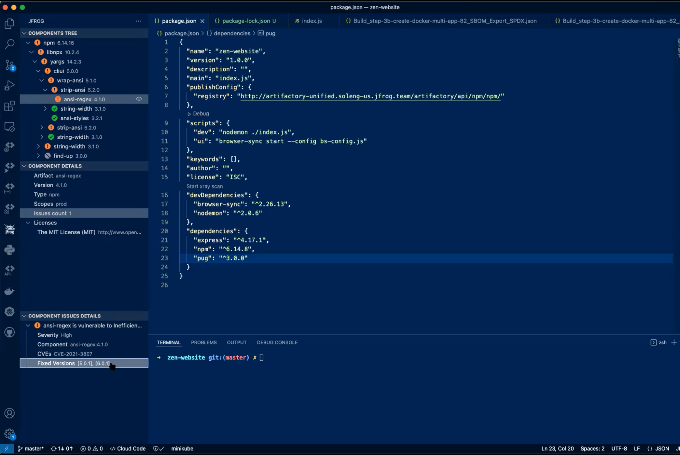Click Ln 23, Col 20 in status bar
This screenshot has width=680, height=455.
[x=558, y=448]
